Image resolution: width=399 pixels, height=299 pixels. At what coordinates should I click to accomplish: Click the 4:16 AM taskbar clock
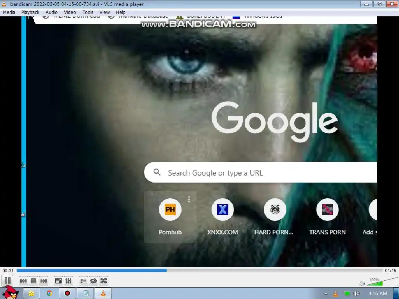click(378, 294)
